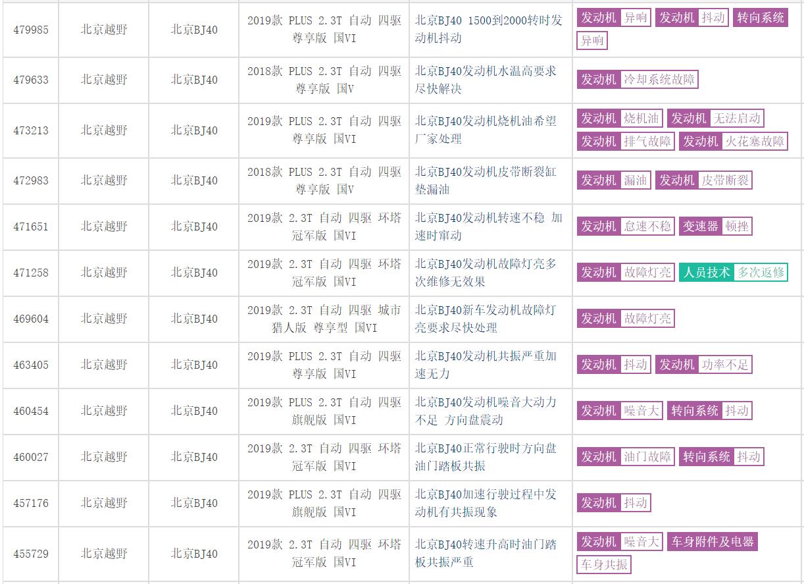This screenshot has height=584, width=804.
Task: Click 旗舰版 国VI cell in row 460454
Action: coord(324,411)
